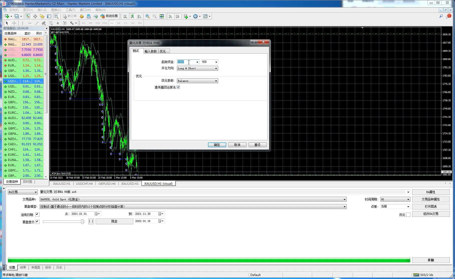Click the zoom in magnifier icon
Image resolution: width=455 pixels, height=279 pixels.
click(x=148, y=16)
